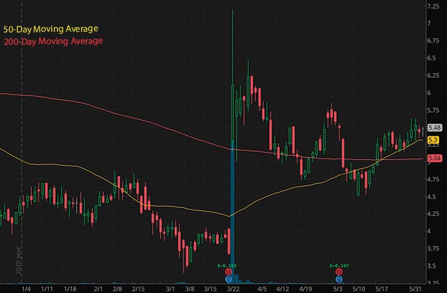
Task: Click the 2/8 date label on time axis
Action: [117, 289]
